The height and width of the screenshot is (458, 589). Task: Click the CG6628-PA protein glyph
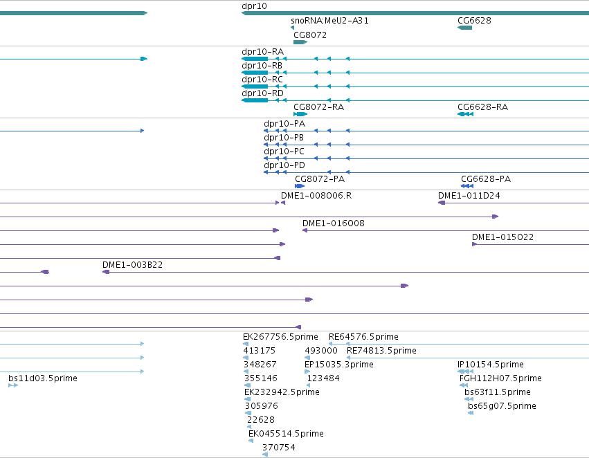[x=467, y=186]
